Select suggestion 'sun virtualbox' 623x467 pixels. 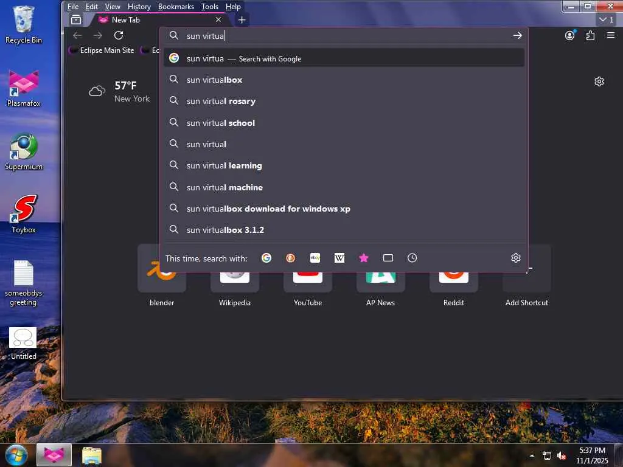coord(344,80)
